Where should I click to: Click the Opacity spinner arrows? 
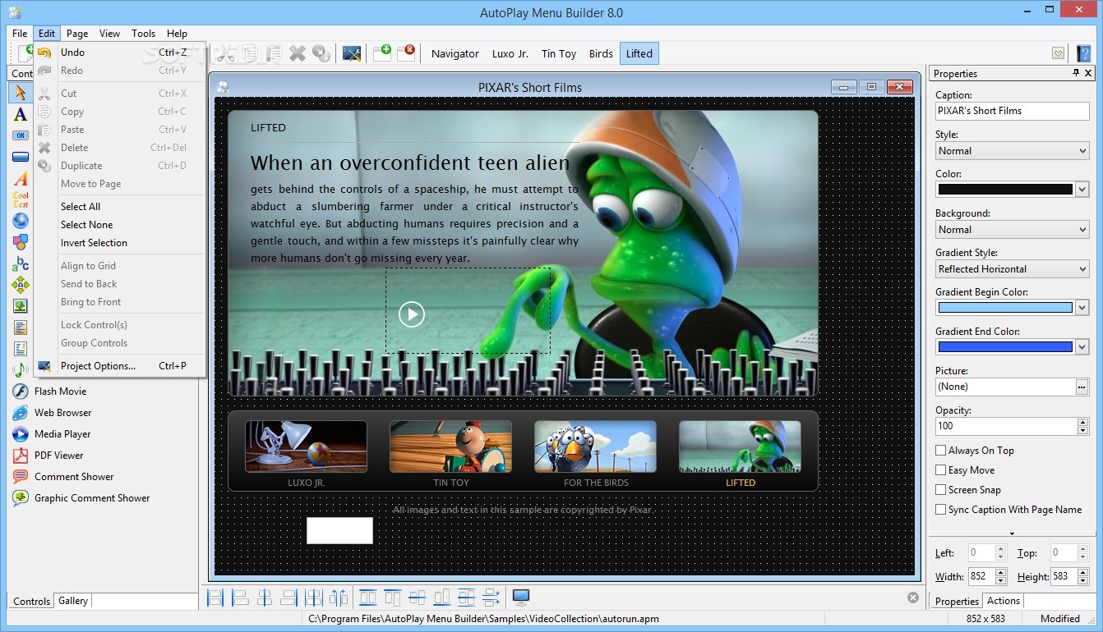1082,426
